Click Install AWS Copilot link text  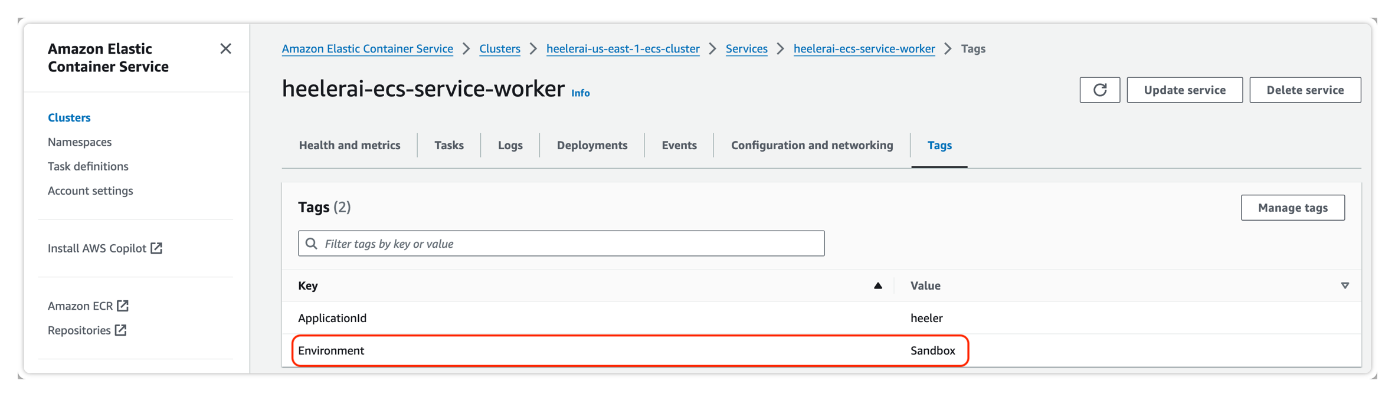97,248
